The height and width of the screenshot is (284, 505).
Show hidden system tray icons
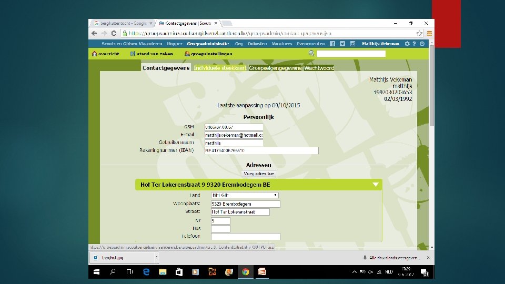(354, 272)
